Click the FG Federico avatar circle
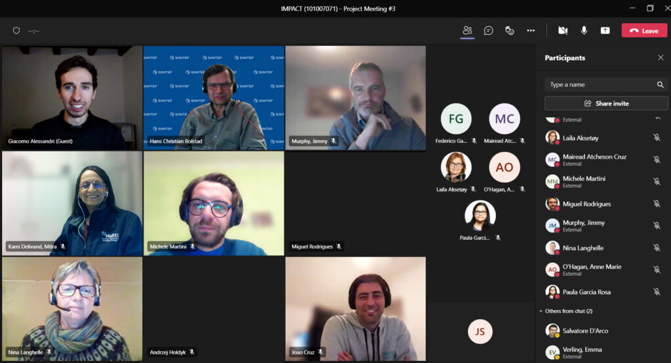 (x=456, y=119)
